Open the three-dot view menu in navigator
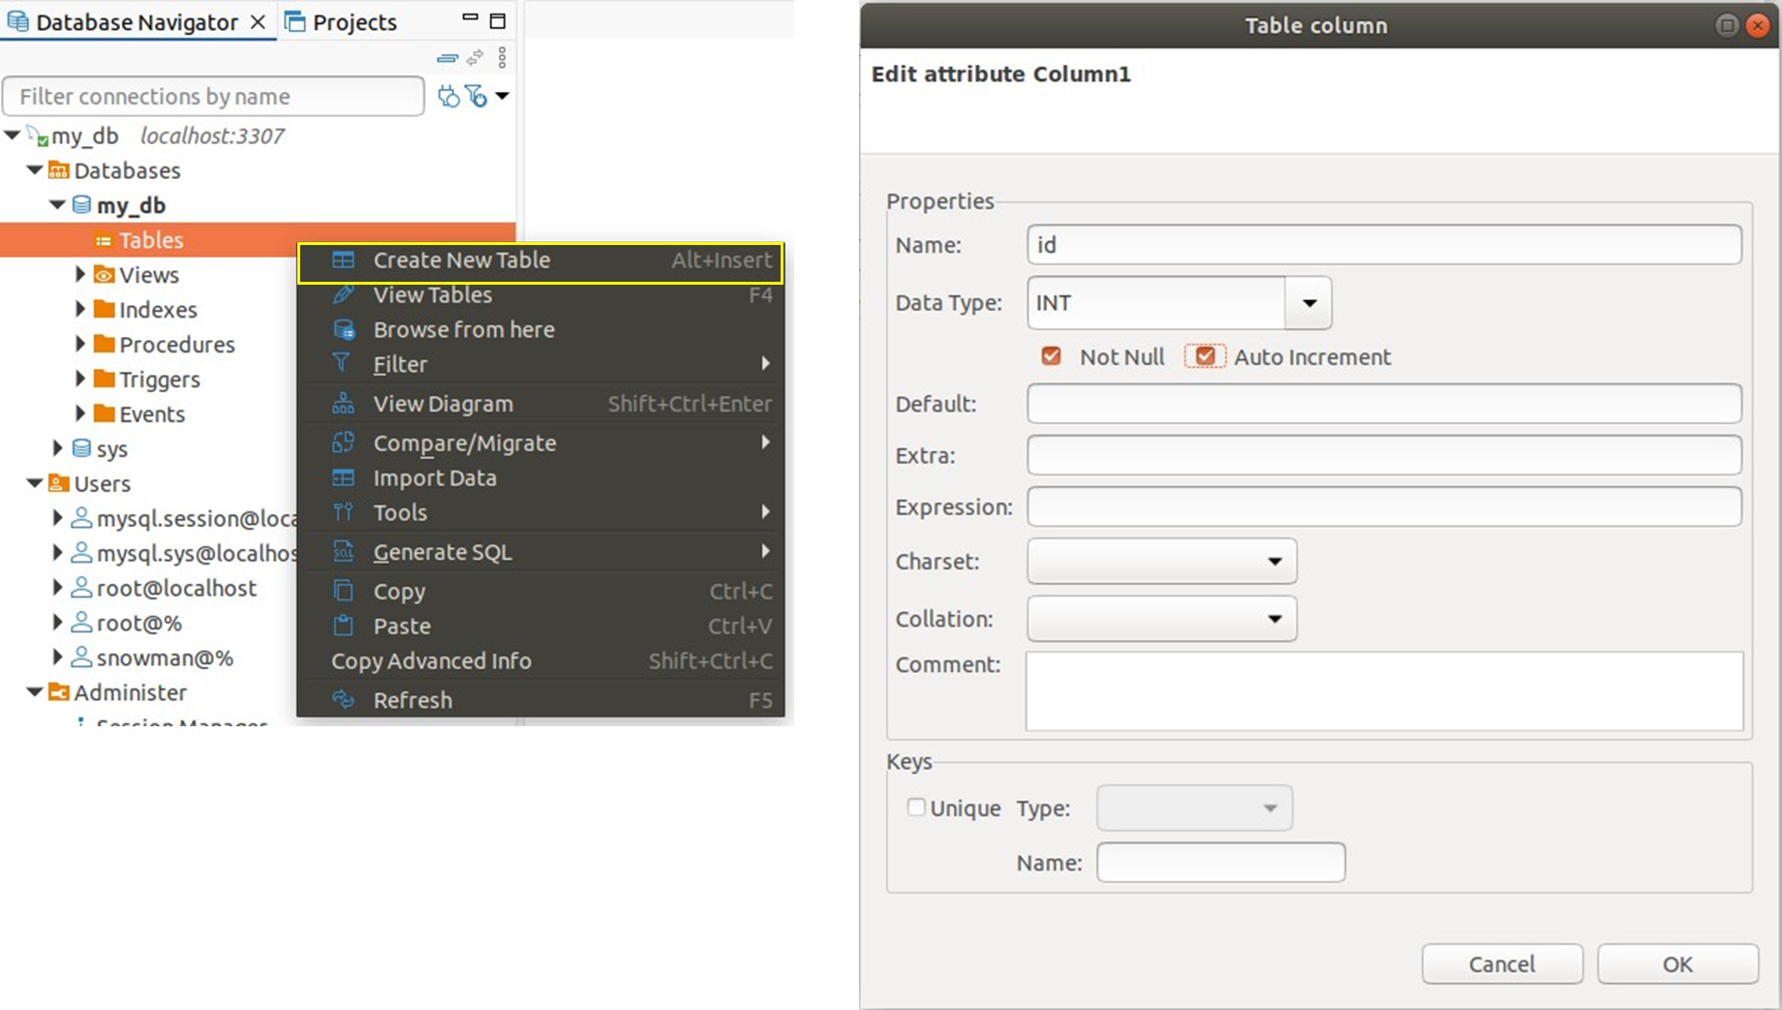 pos(502,58)
